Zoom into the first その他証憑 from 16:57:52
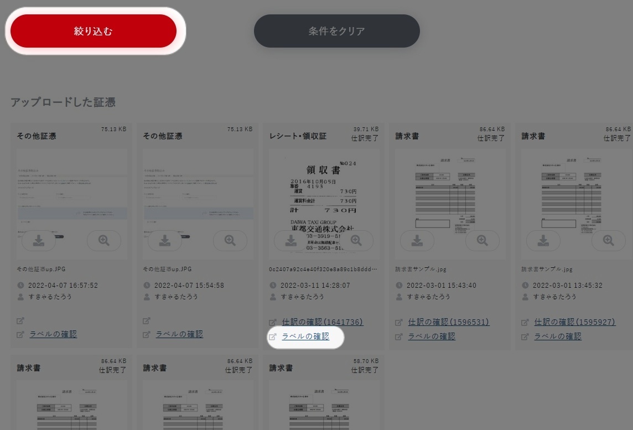Screen dimensions: 633x430 pyautogui.click(x=104, y=241)
